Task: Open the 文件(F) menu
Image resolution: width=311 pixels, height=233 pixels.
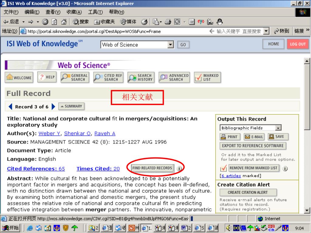Action: [11, 12]
